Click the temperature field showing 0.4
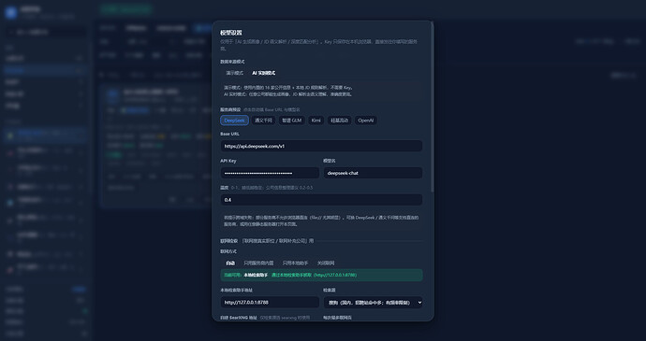This screenshot has width=646, height=341. coord(321,200)
